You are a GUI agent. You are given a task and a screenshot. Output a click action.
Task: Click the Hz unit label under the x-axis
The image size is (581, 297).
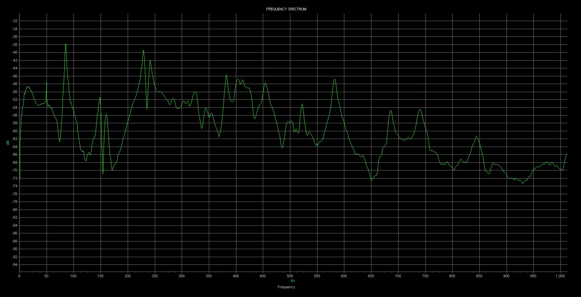coord(293,281)
